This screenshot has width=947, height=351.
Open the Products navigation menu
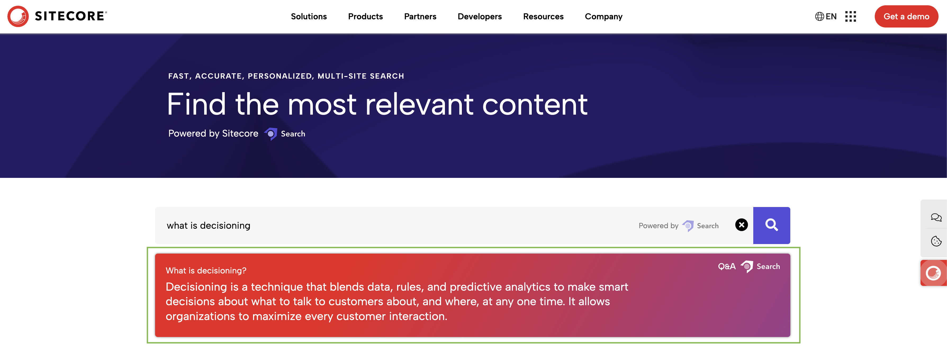(x=365, y=16)
